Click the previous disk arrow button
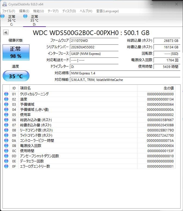183x211 pixels. tap(6, 32)
